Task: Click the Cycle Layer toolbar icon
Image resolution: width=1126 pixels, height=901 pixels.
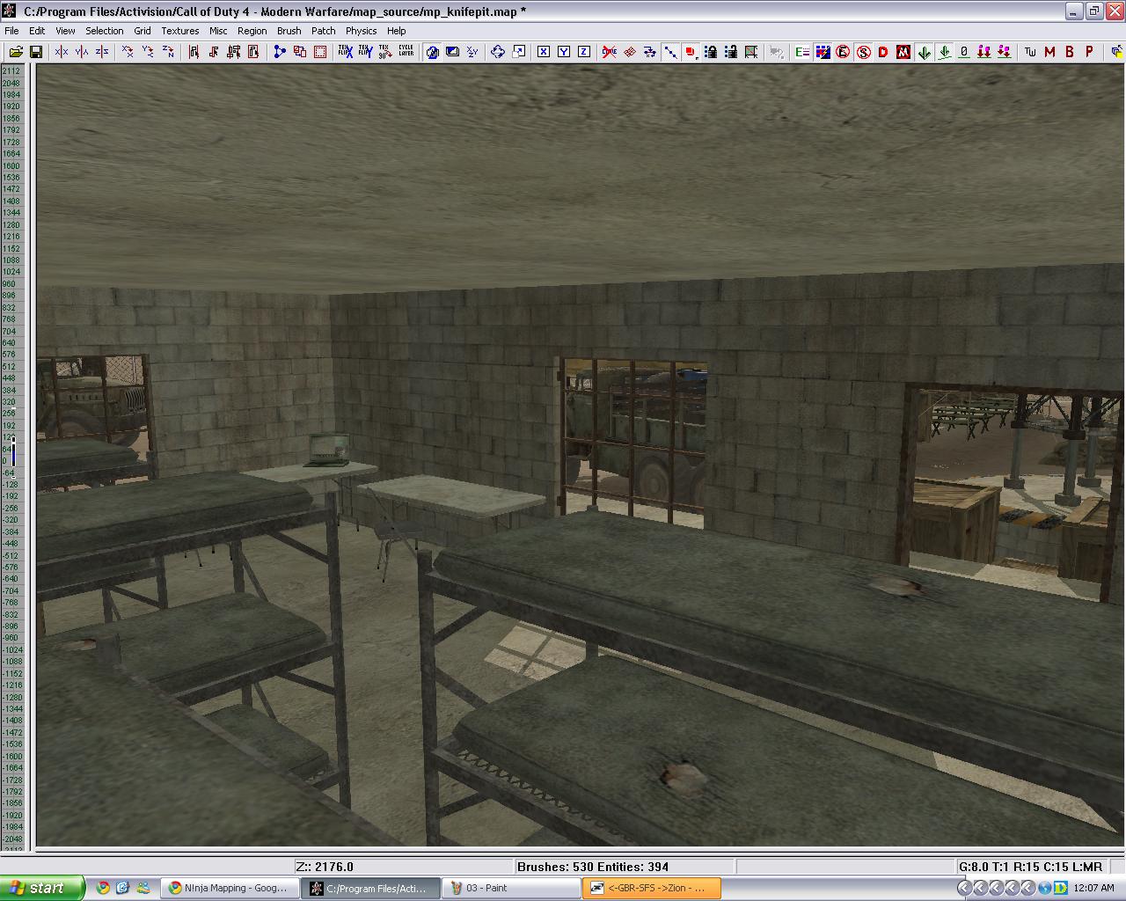Action: point(406,52)
